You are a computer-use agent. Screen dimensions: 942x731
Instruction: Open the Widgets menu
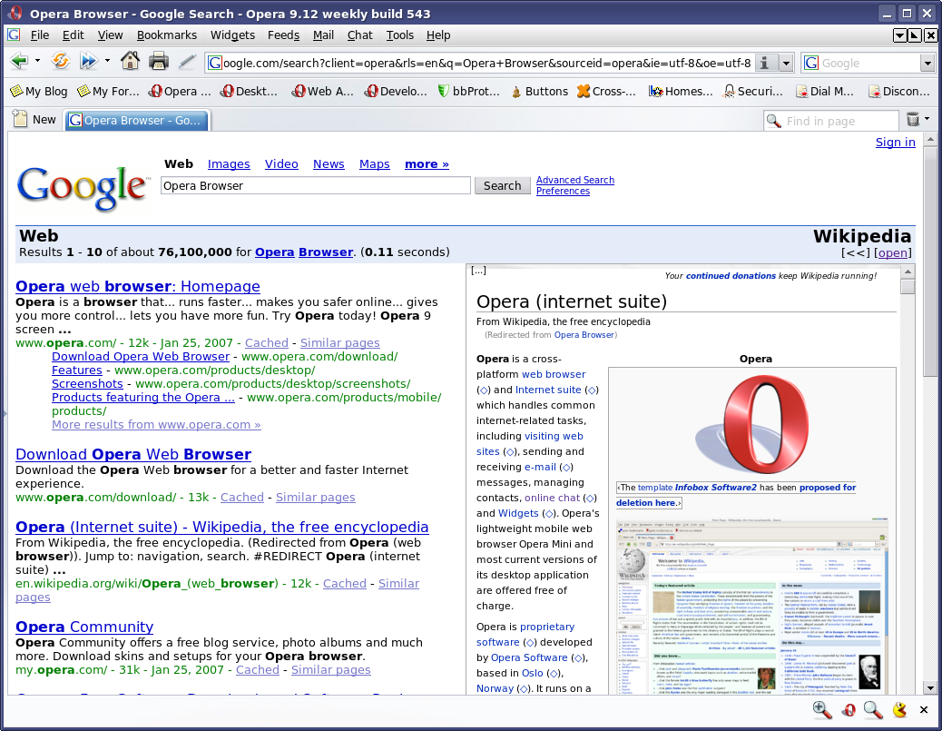point(232,35)
